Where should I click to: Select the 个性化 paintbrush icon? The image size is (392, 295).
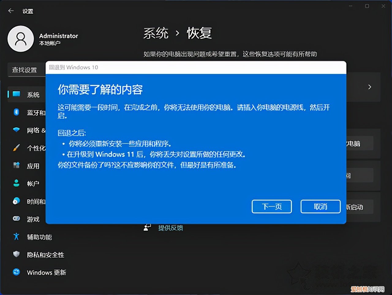click(x=16, y=148)
